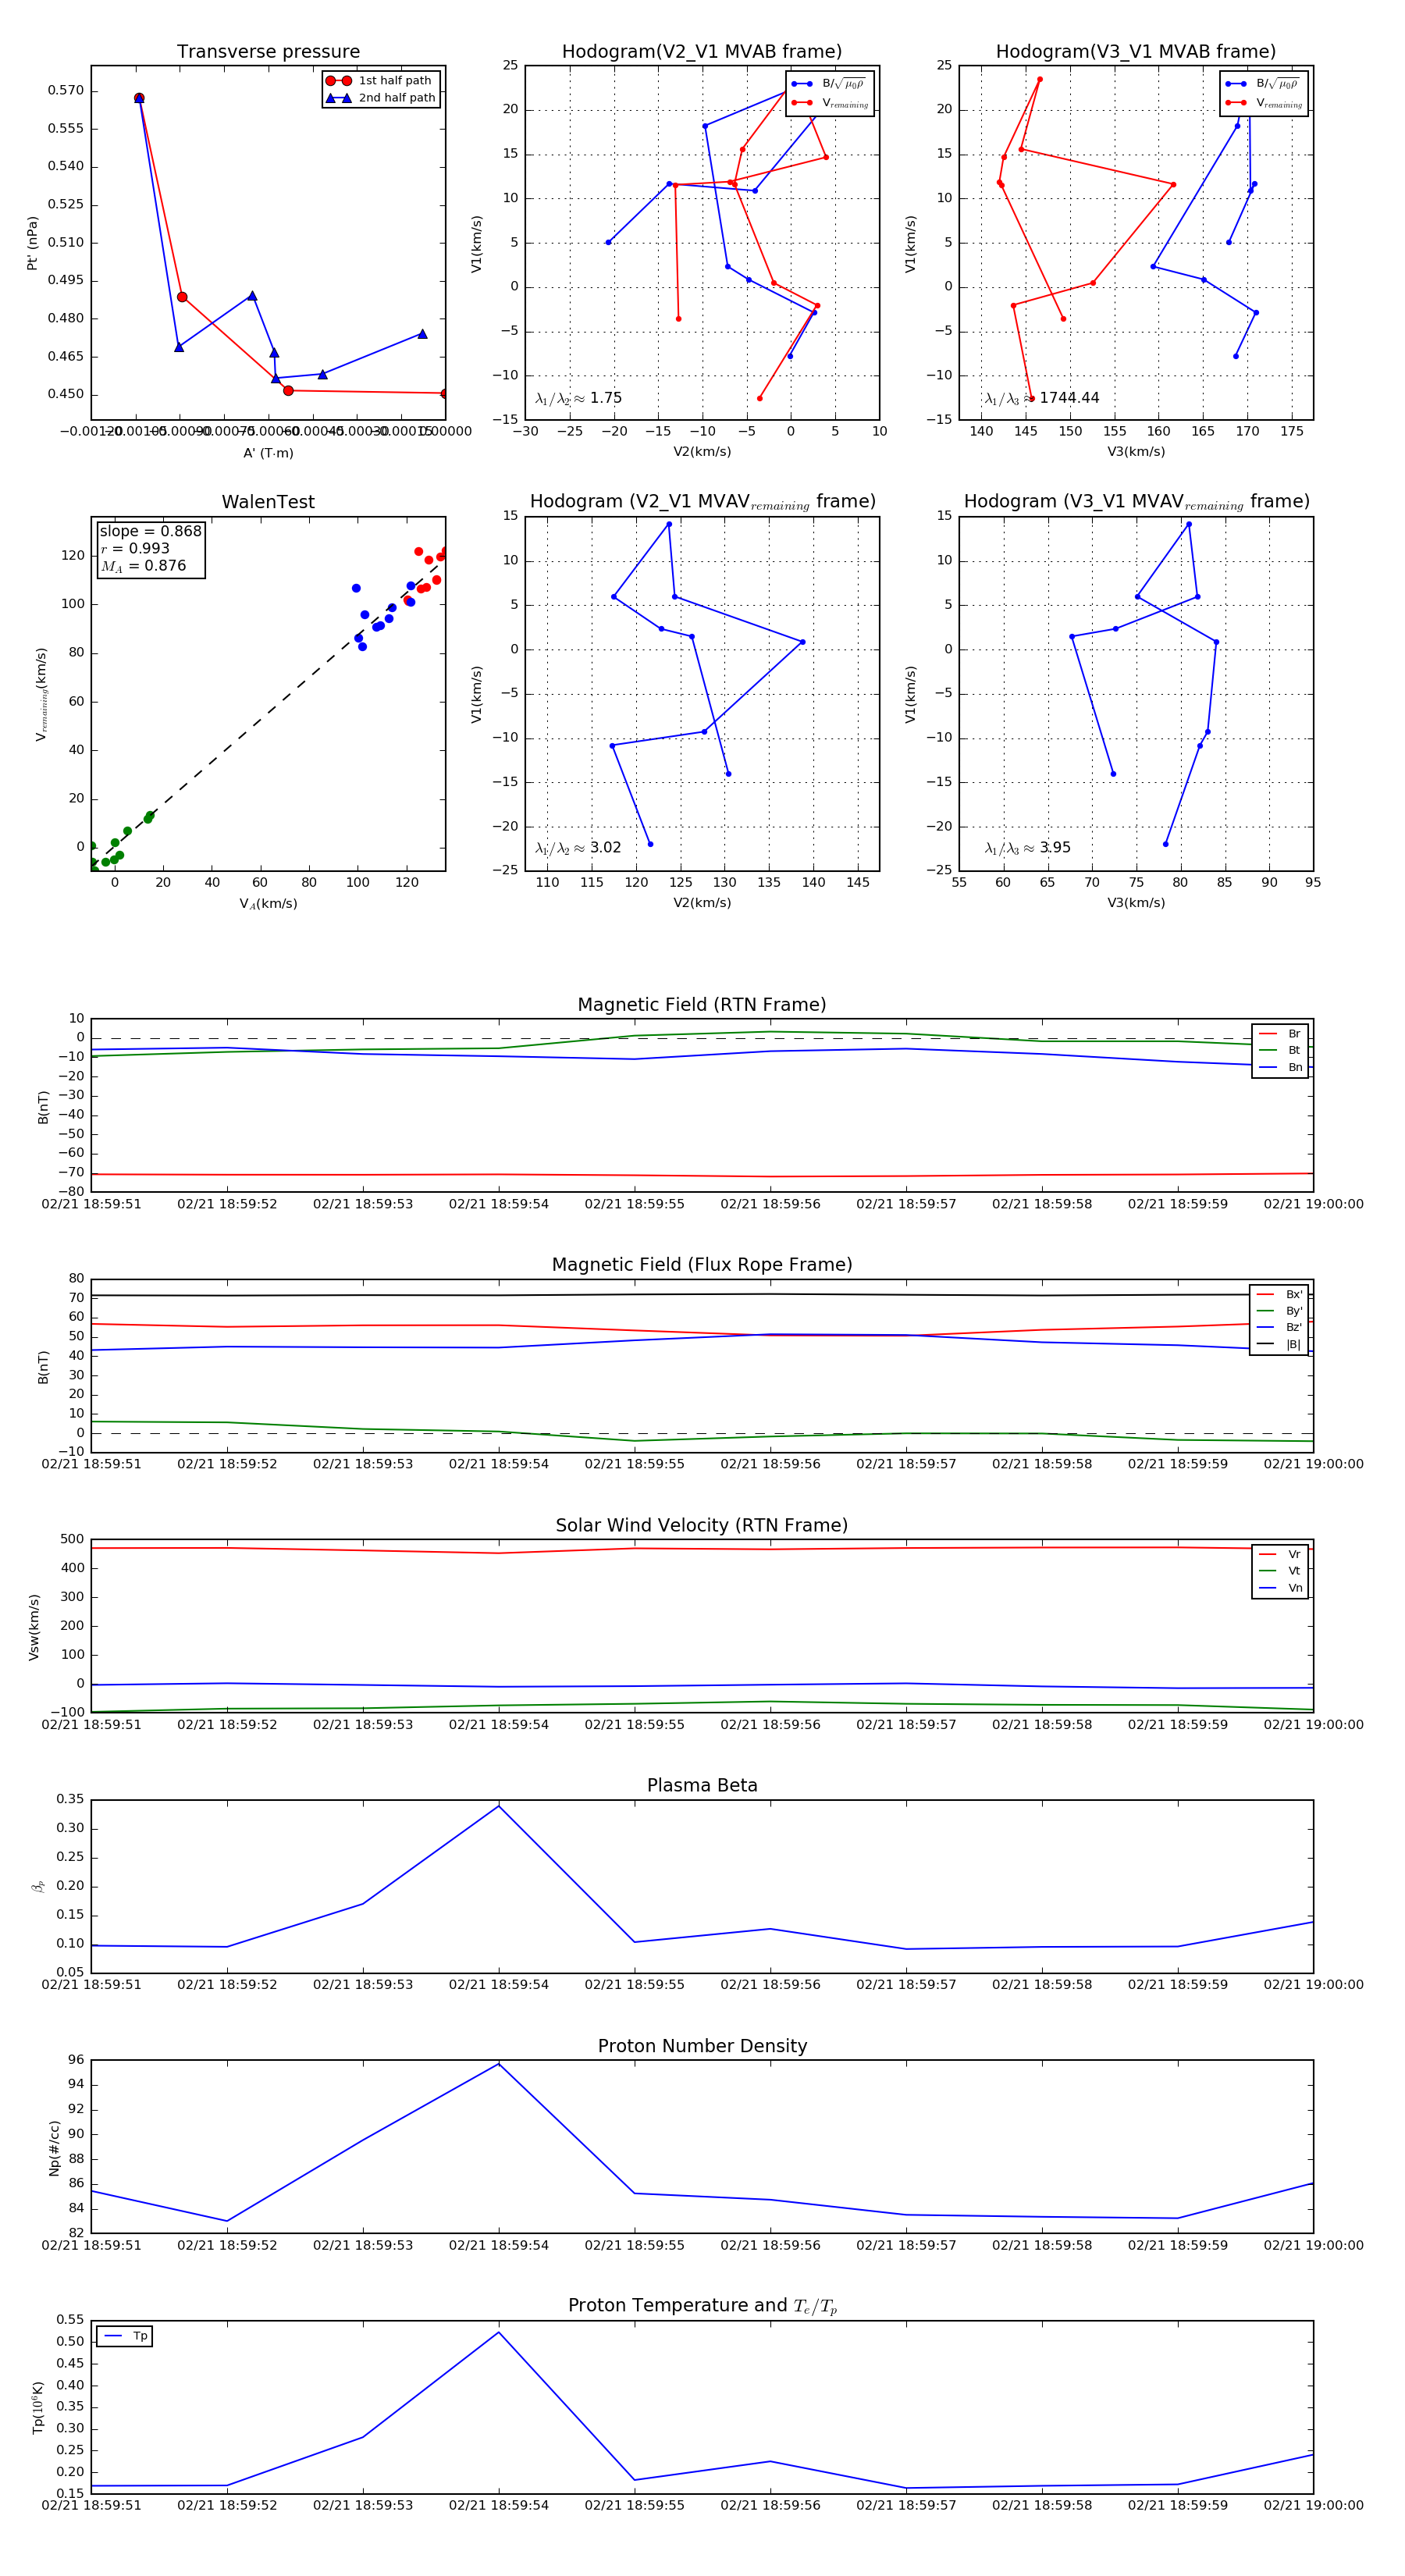
Task: Click the "02/21 19:00:00" tick under Plasma Beta
Action: coord(1313,1985)
